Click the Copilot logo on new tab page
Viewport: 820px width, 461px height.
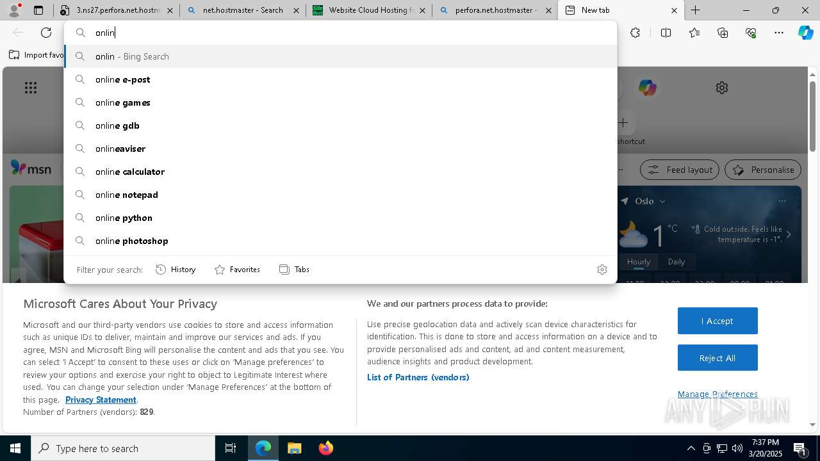click(647, 88)
